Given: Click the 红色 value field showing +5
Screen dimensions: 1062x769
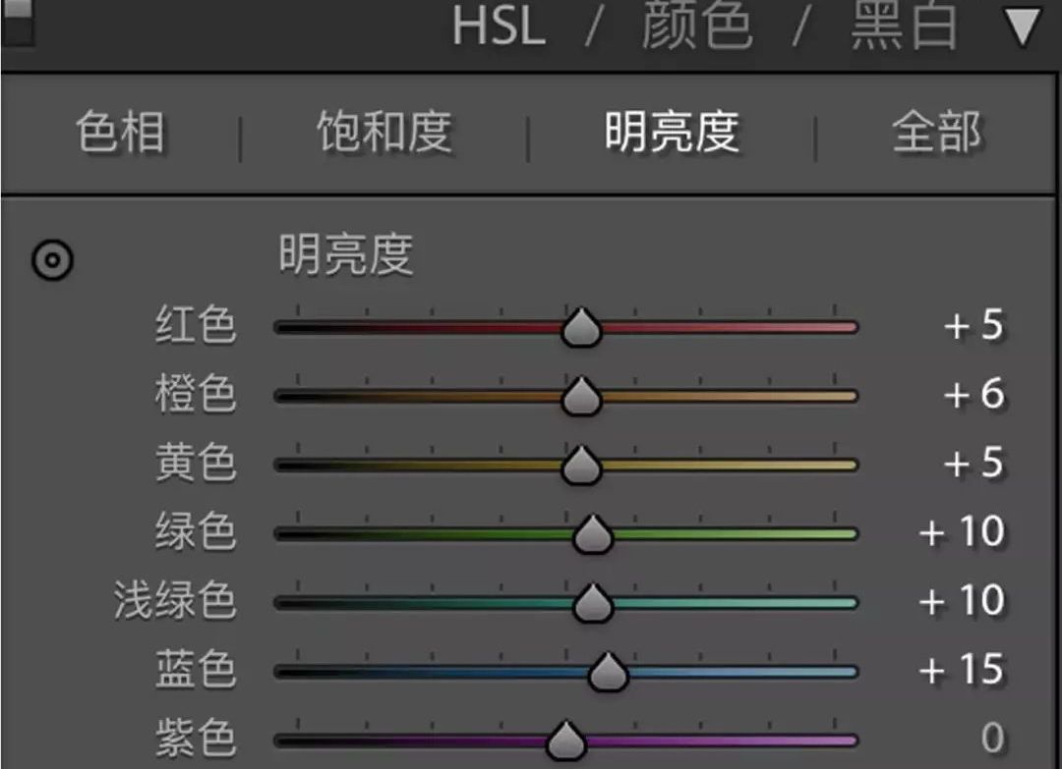Looking at the screenshot, I should [x=973, y=325].
